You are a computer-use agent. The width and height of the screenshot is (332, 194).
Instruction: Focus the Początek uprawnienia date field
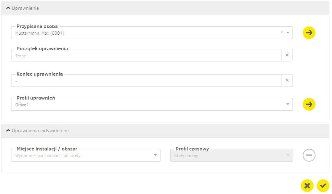click(x=146, y=55)
